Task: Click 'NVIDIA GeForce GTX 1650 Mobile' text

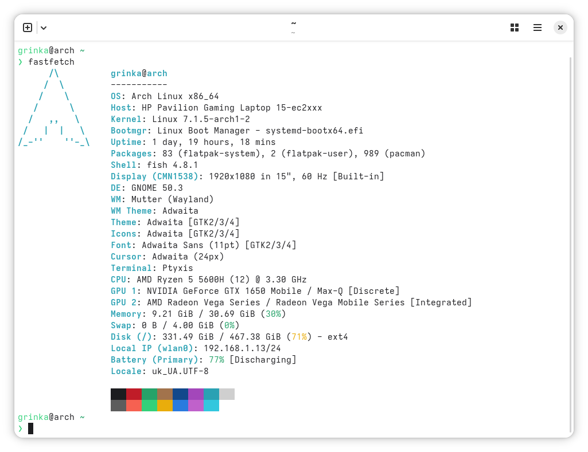Action: tap(224, 291)
